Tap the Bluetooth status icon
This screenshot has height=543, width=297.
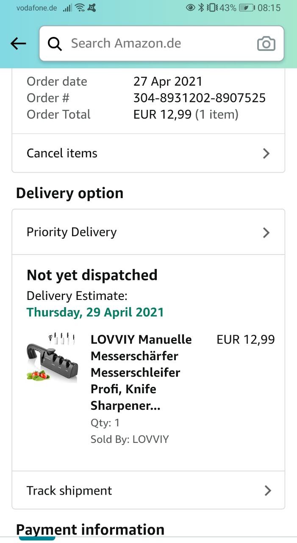[x=201, y=8]
